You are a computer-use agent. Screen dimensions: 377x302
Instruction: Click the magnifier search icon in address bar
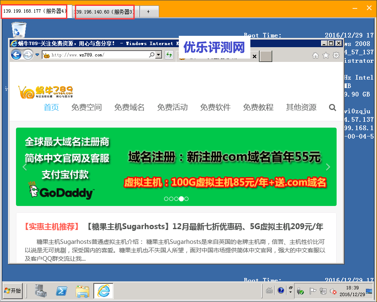(x=152, y=55)
